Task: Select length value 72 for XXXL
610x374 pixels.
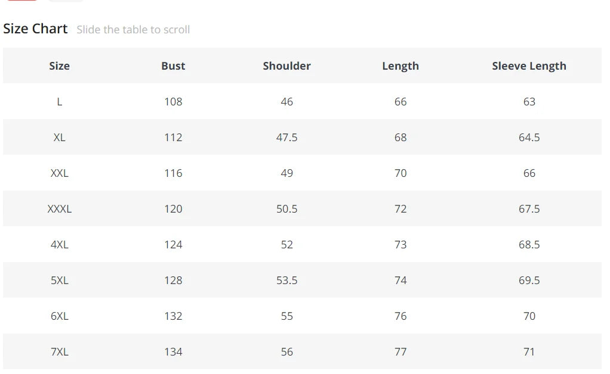Action: click(x=400, y=209)
